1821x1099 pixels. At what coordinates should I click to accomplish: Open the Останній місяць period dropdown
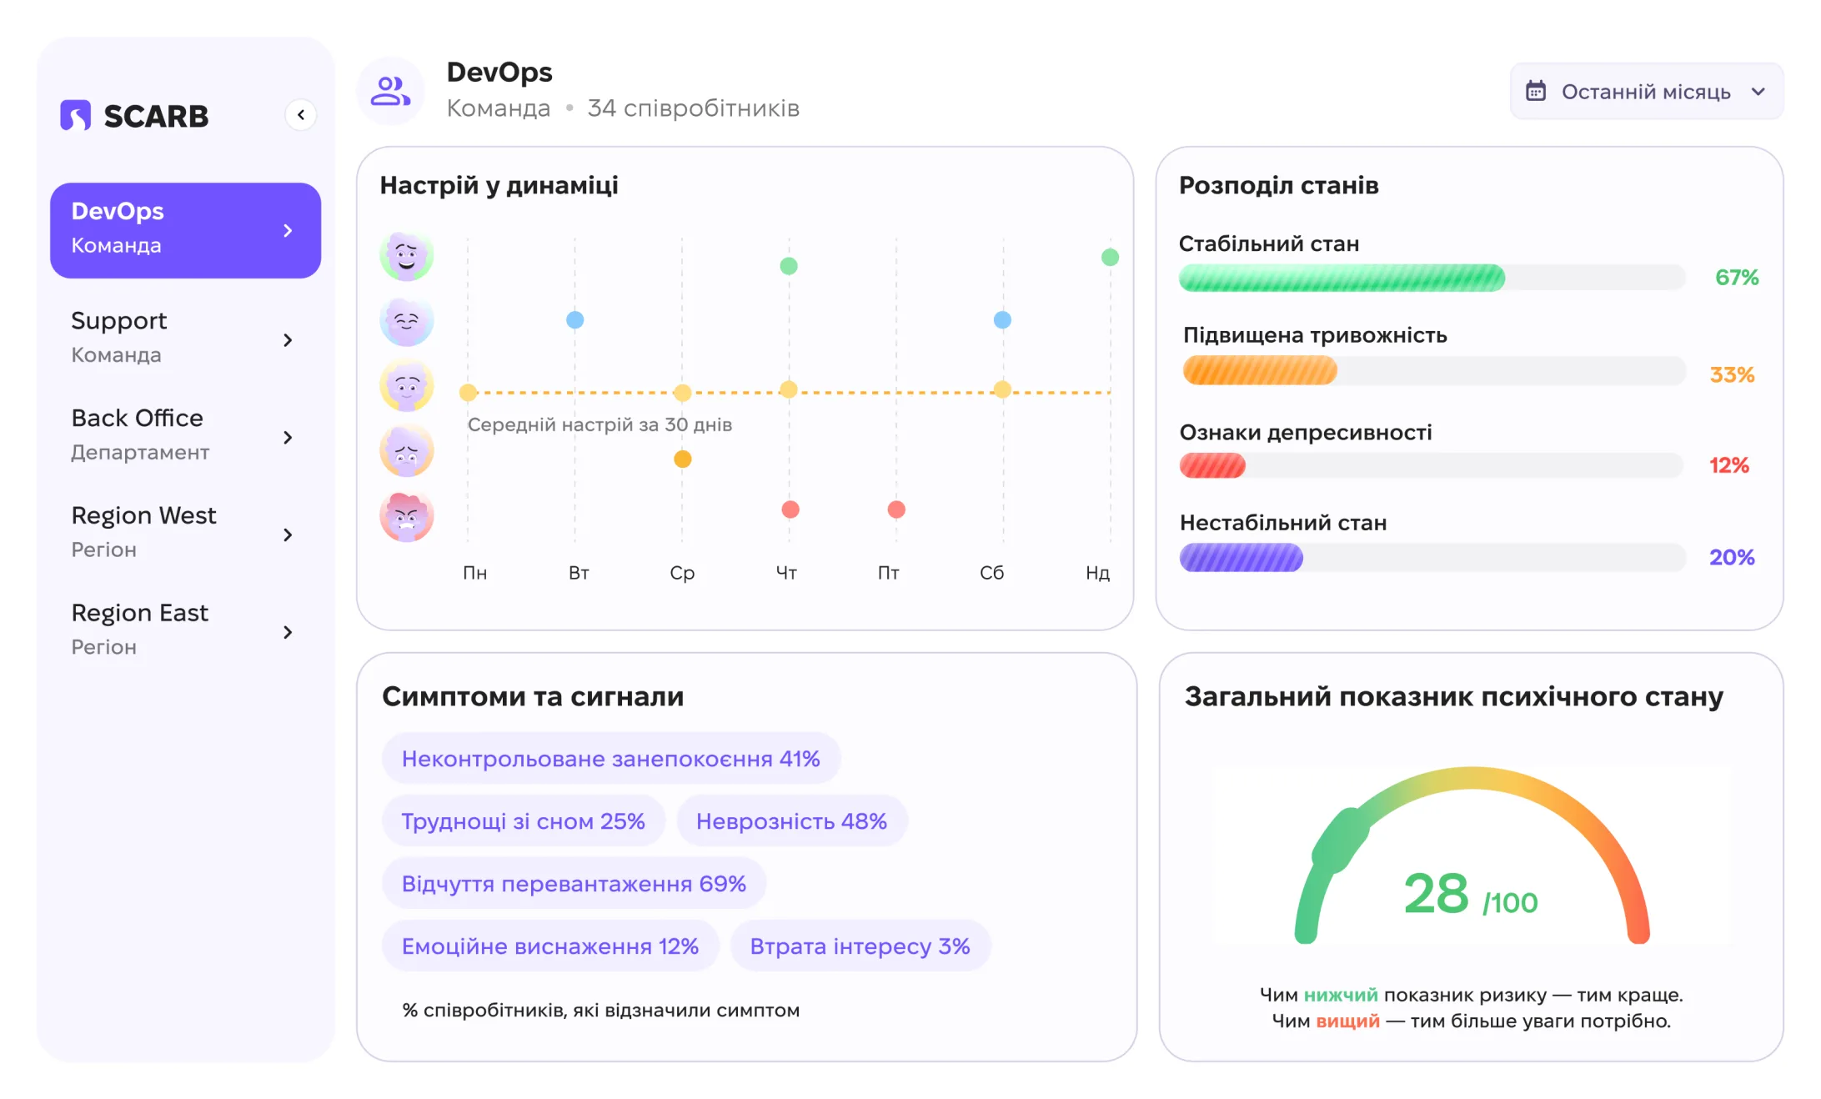pos(1647,91)
